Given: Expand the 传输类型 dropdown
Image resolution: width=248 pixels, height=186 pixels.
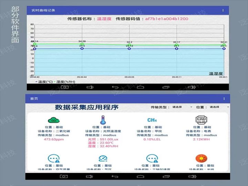Looking at the screenshot, I should click(182, 107).
